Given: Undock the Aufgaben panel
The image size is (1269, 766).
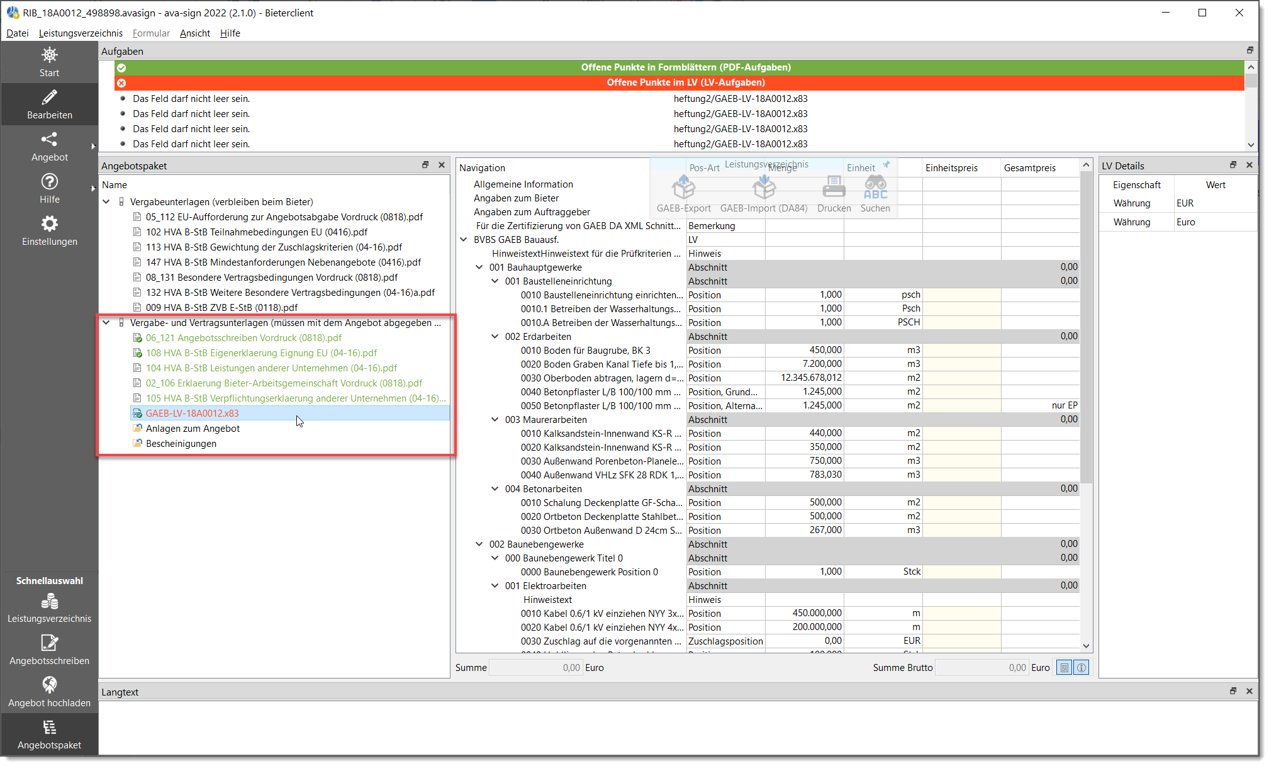Looking at the screenshot, I should pyautogui.click(x=1249, y=50).
